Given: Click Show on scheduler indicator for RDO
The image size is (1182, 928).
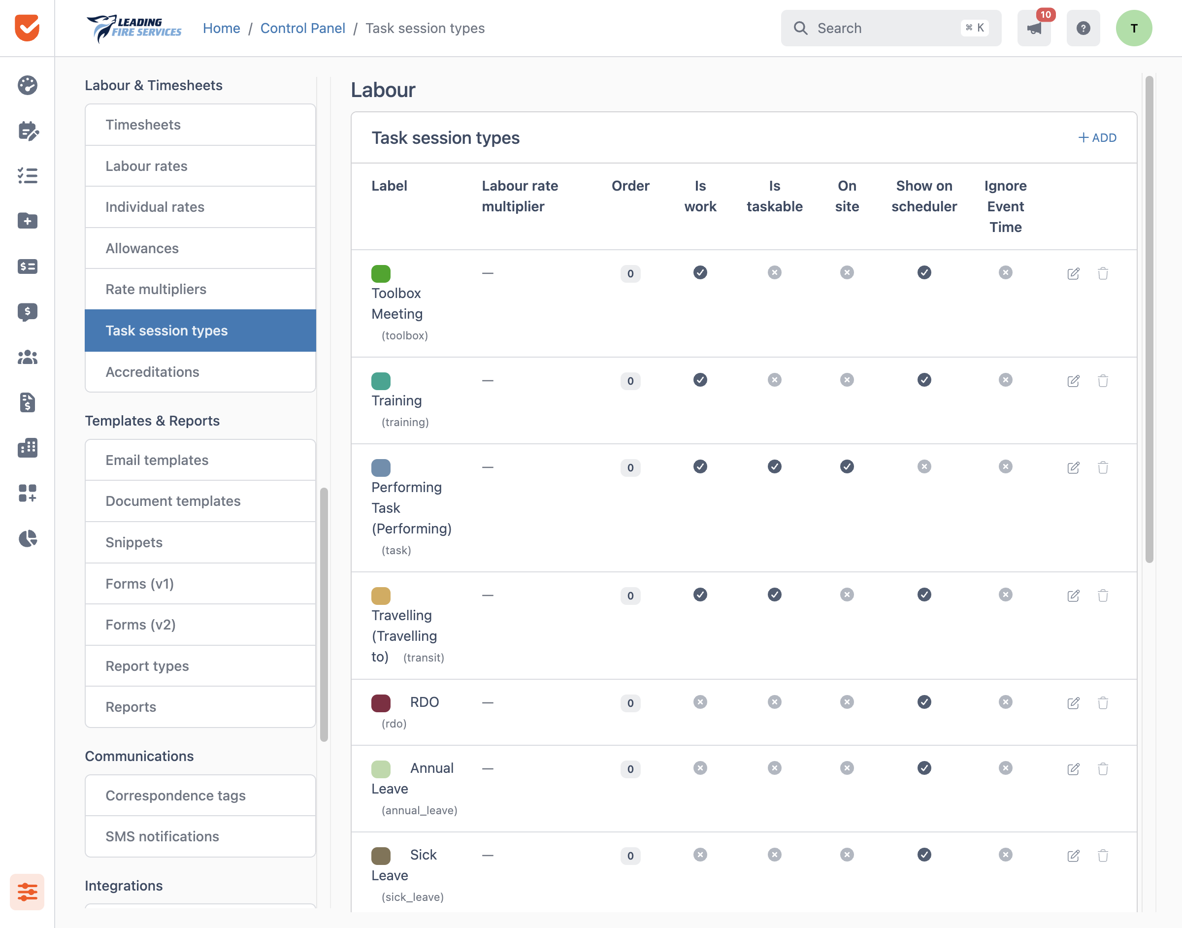Looking at the screenshot, I should tap(924, 702).
